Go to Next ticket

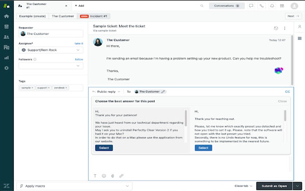[293, 16]
